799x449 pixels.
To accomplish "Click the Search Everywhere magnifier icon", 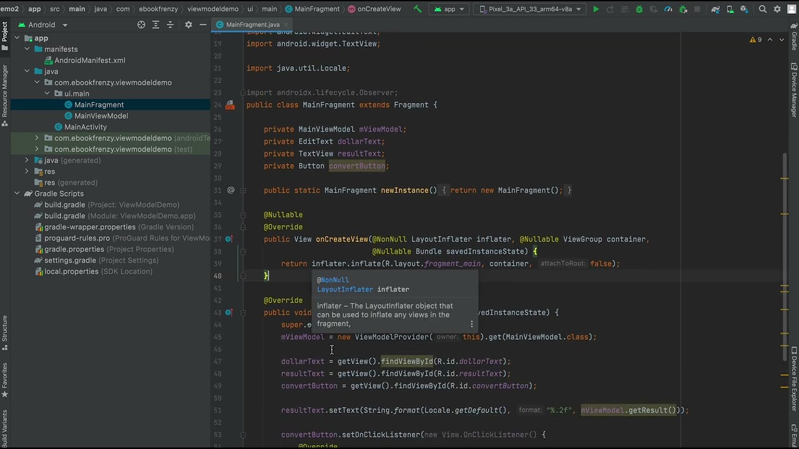I will point(763,9).
